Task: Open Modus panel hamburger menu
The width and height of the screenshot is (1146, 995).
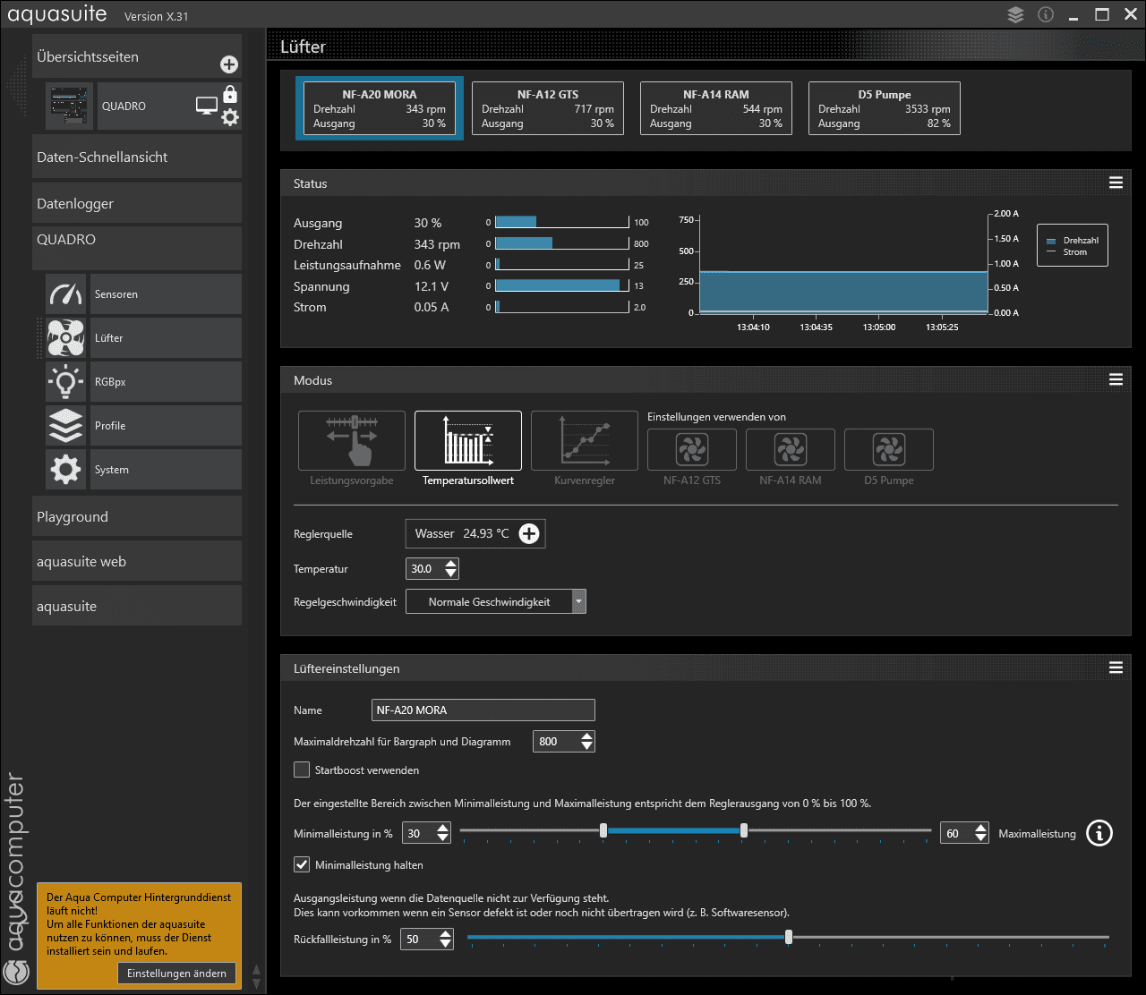Action: point(1116,379)
